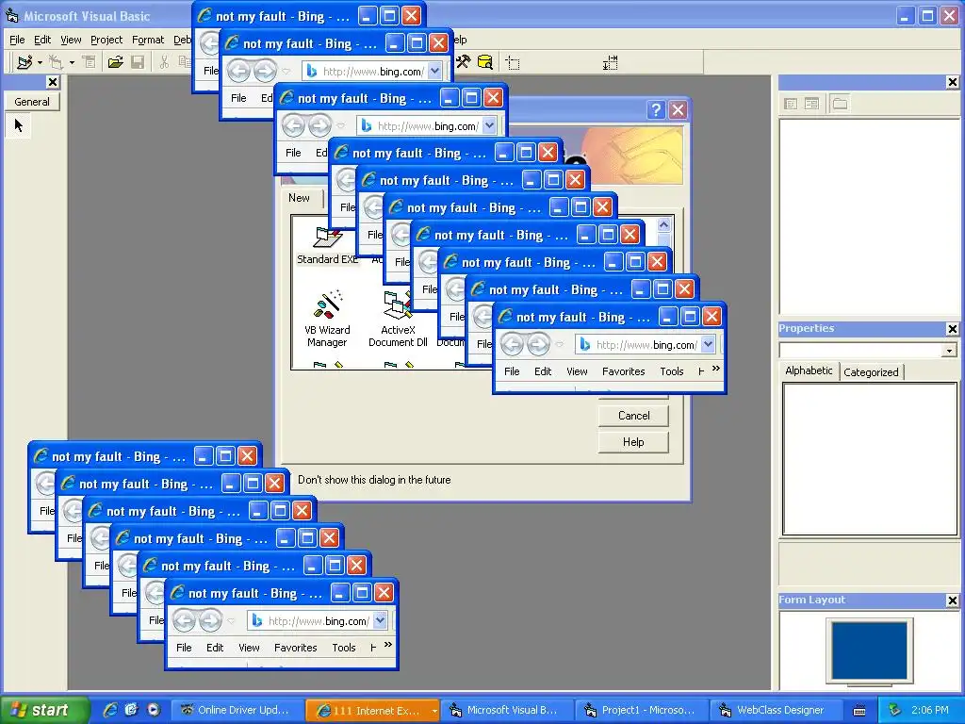965x724 pixels.
Task: Click View Object icon in Project panel
Action: tap(811, 104)
